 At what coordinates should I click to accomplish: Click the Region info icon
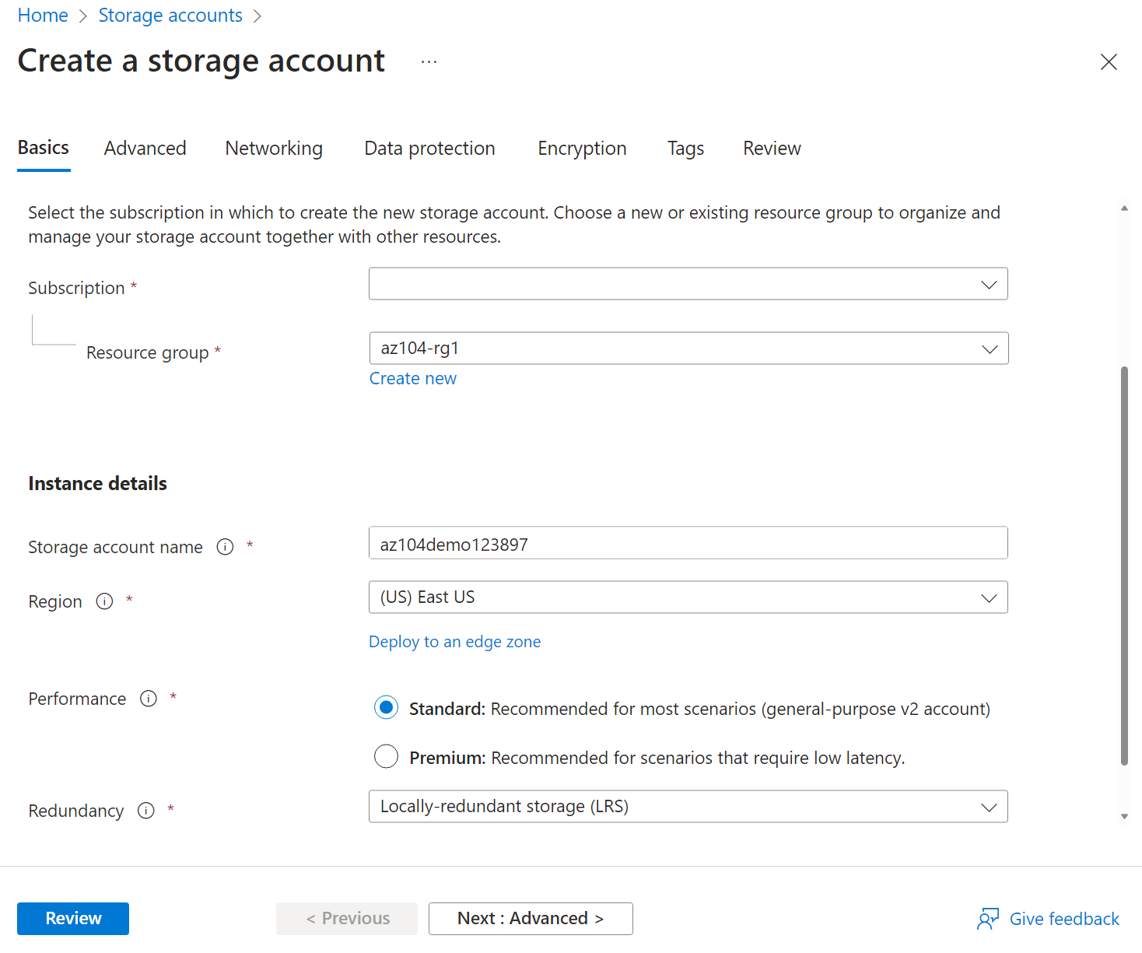coord(104,601)
